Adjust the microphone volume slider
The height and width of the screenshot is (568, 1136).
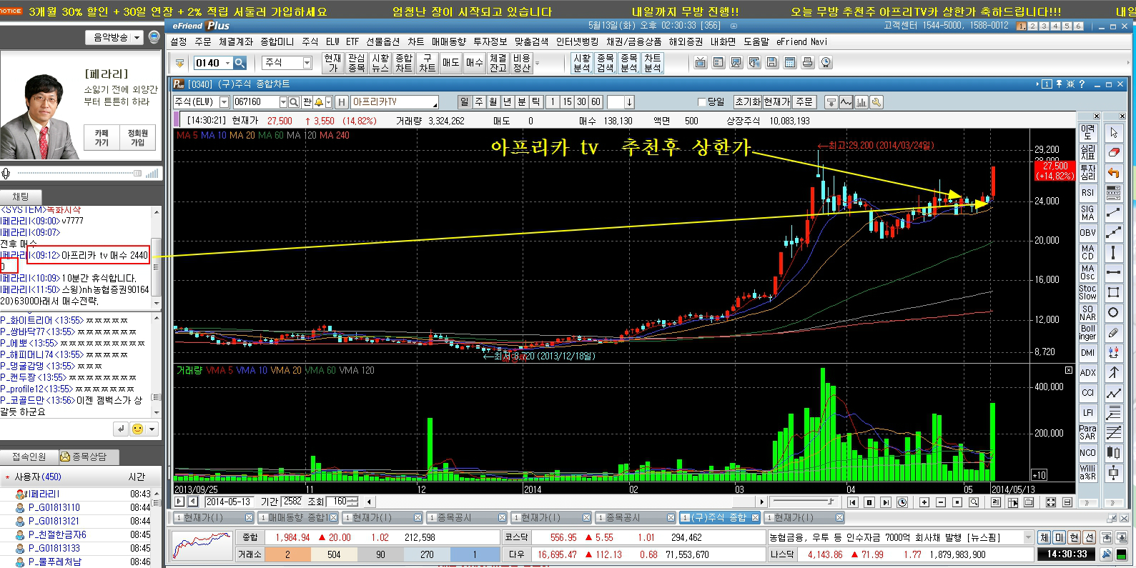79,173
